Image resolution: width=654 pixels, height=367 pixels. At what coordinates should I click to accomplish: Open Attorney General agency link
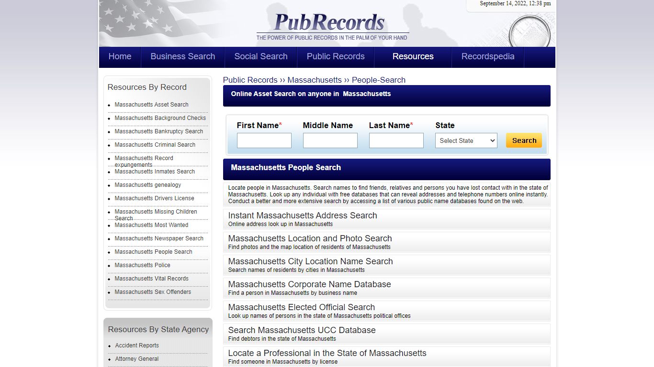tap(137, 359)
